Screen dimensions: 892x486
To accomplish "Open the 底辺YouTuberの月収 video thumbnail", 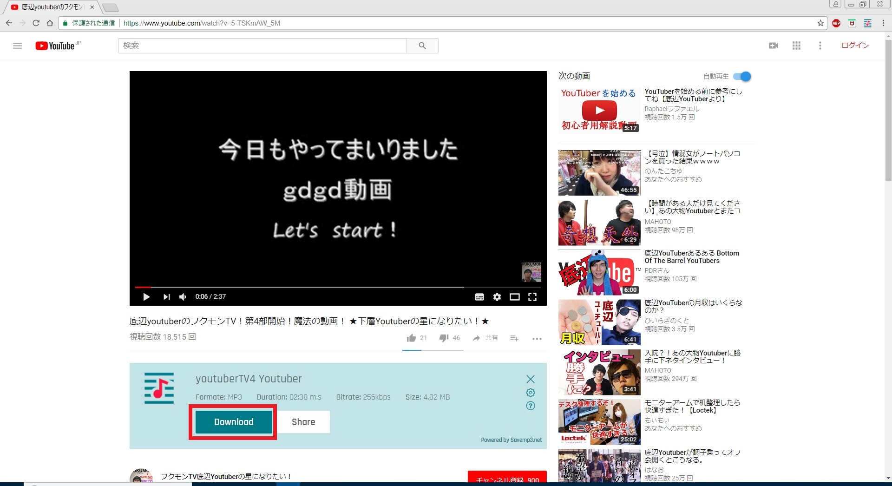I will [599, 322].
